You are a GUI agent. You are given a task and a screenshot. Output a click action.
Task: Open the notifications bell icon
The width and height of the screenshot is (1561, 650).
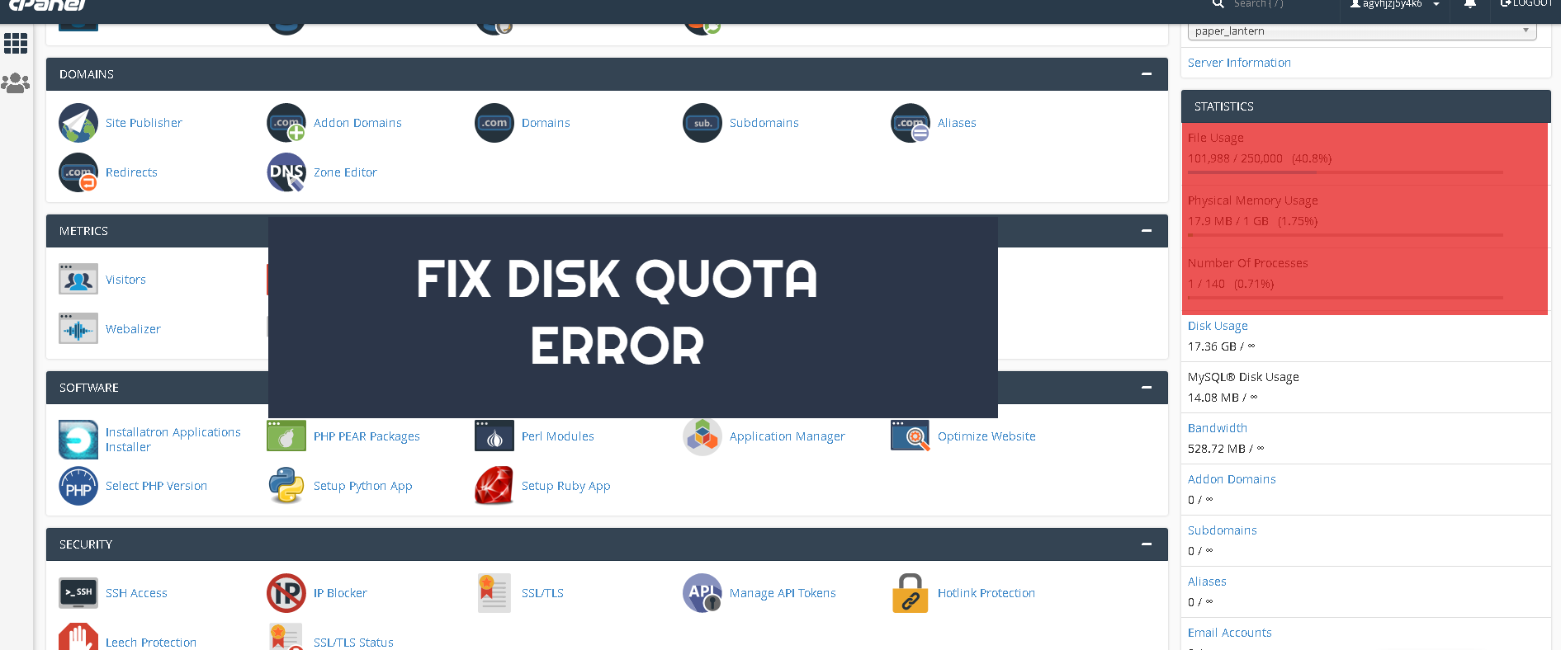click(x=1470, y=4)
